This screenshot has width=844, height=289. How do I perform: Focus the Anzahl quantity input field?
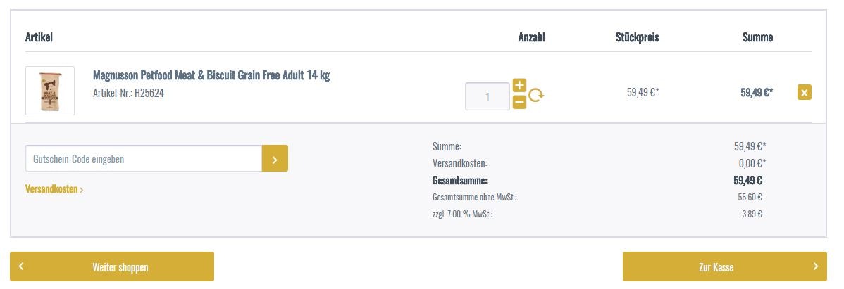click(x=487, y=96)
